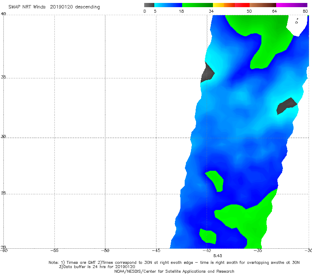
Task: Click the note line about GMT times
Action: 174,263
